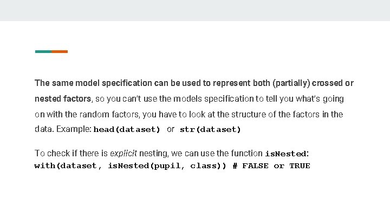390x219 pixels.
Task: Click the code "with(dataset,"
Action: tap(67, 166)
